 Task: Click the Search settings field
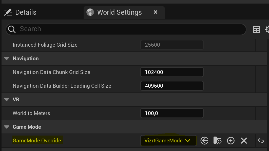pyautogui.click(x=127, y=29)
